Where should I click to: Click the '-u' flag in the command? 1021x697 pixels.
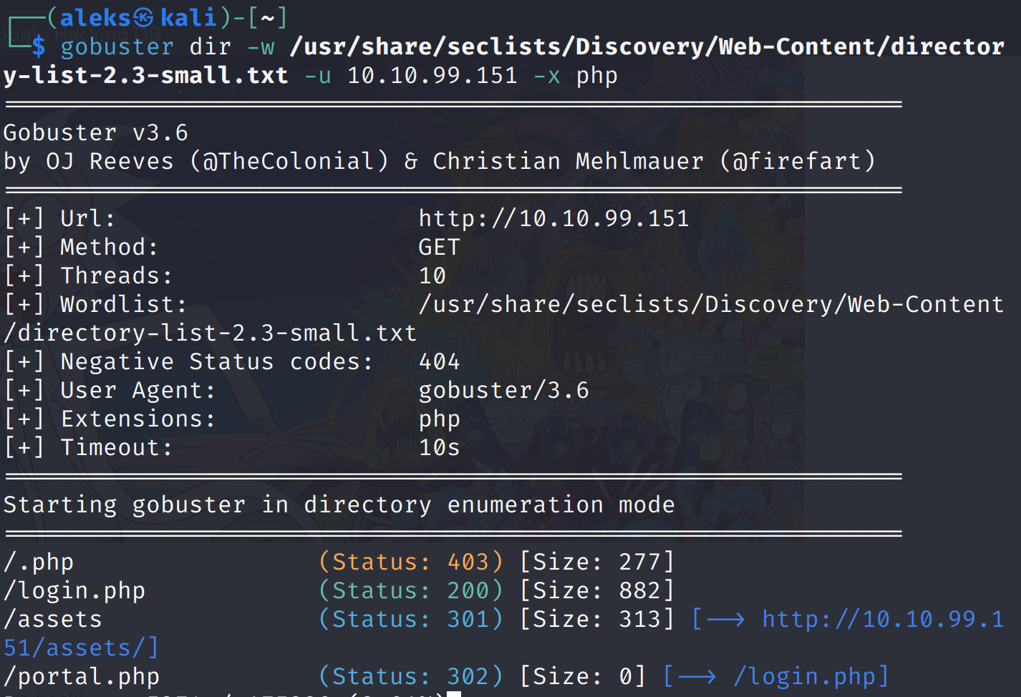[x=318, y=76]
